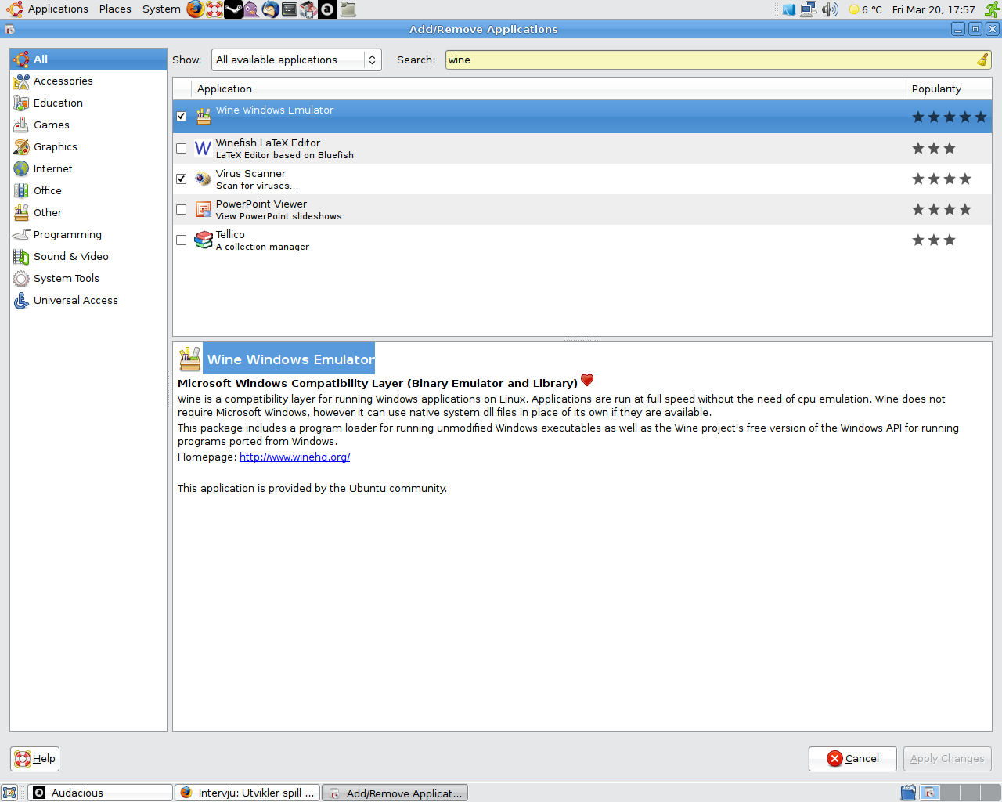Launch Audacious from the top panel
The width and height of the screenshot is (1002, 802).
pos(327,9)
